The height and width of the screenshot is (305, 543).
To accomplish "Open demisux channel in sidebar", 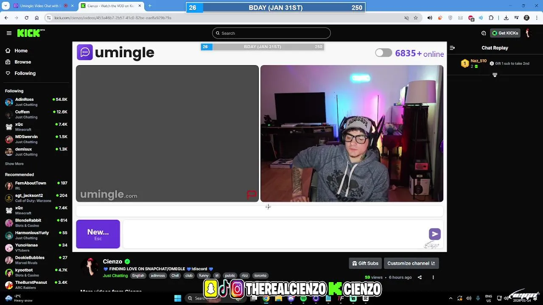I will [x=36, y=152].
